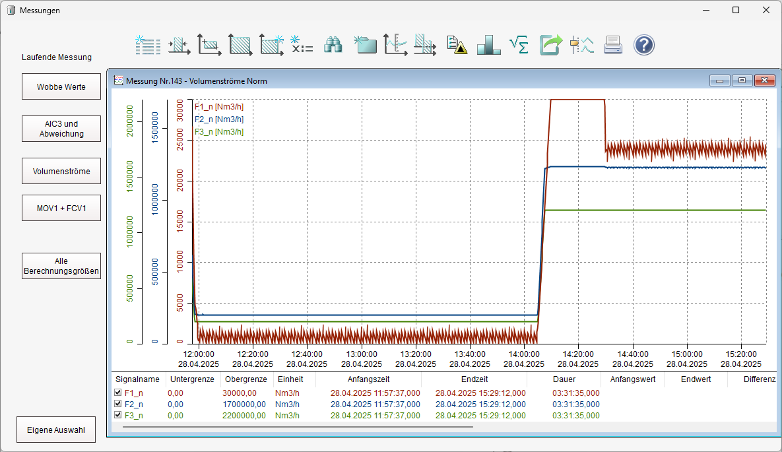Click the full hatched chart area icon

(x=240, y=45)
